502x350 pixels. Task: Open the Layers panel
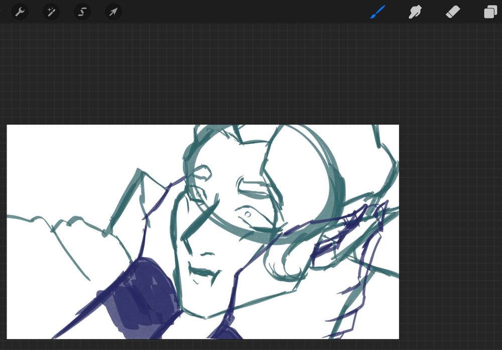(x=490, y=12)
